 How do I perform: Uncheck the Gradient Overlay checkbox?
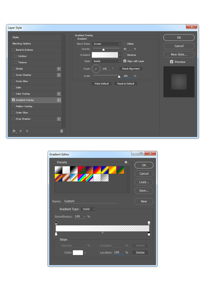point(13,100)
